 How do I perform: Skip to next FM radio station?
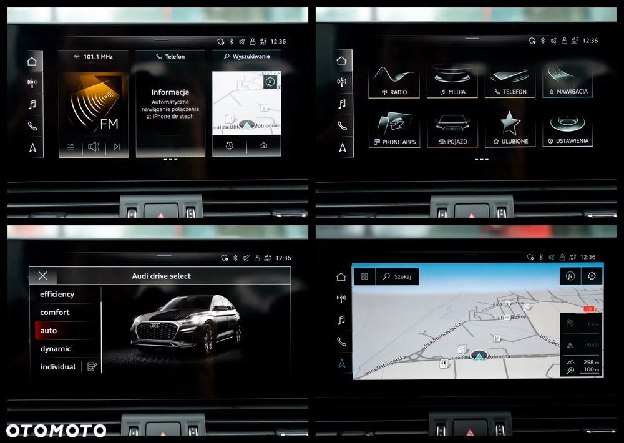117,147
